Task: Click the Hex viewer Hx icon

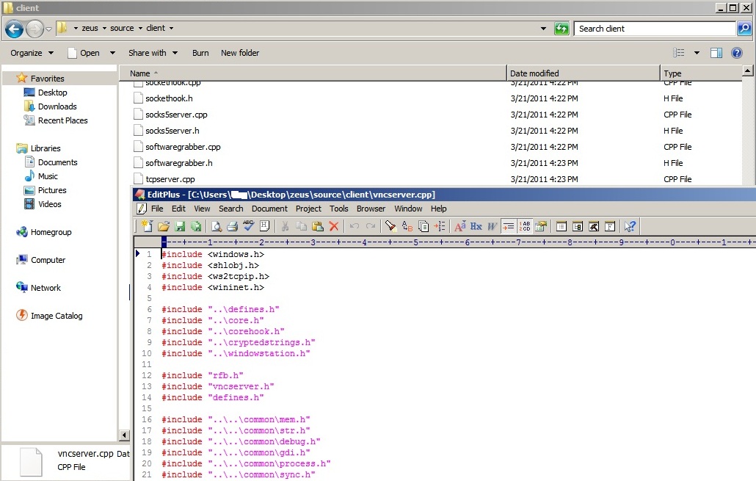Action: pyautogui.click(x=476, y=226)
